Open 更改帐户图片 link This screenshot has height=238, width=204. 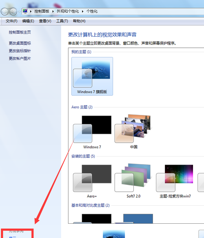(20, 58)
